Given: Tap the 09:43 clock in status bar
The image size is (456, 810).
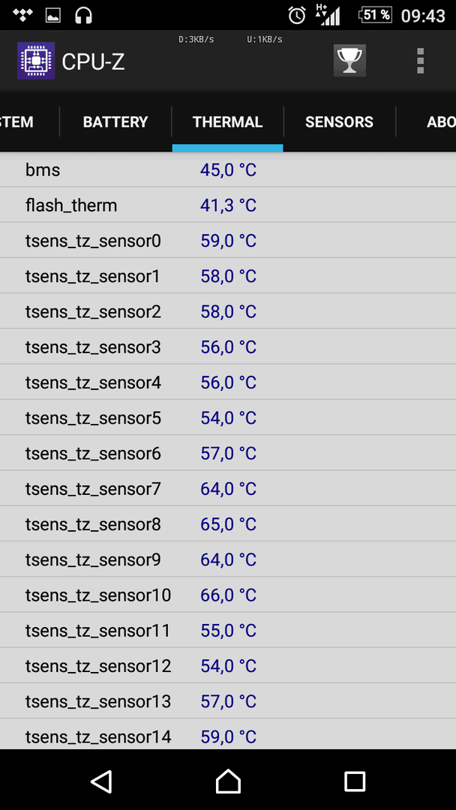Looking at the screenshot, I should point(423,16).
